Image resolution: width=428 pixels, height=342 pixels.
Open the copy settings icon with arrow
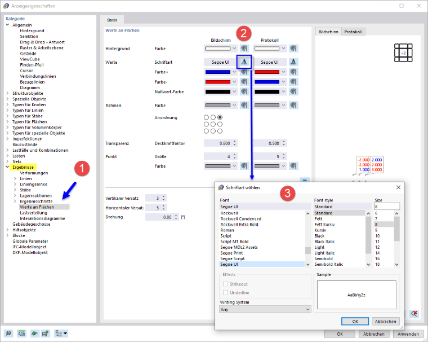pos(61,334)
